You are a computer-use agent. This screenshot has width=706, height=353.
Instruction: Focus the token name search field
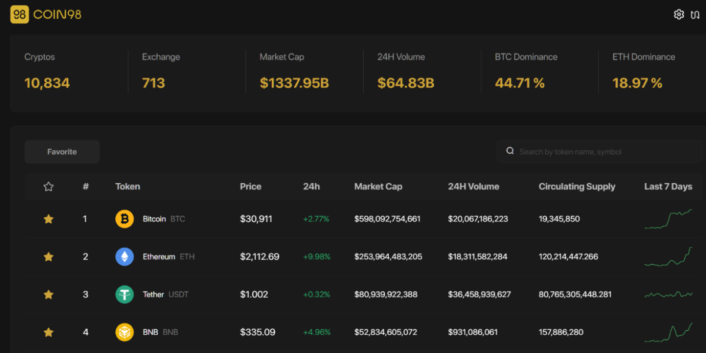pyautogui.click(x=600, y=152)
